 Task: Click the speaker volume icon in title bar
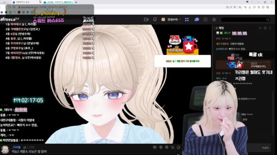point(247,2)
